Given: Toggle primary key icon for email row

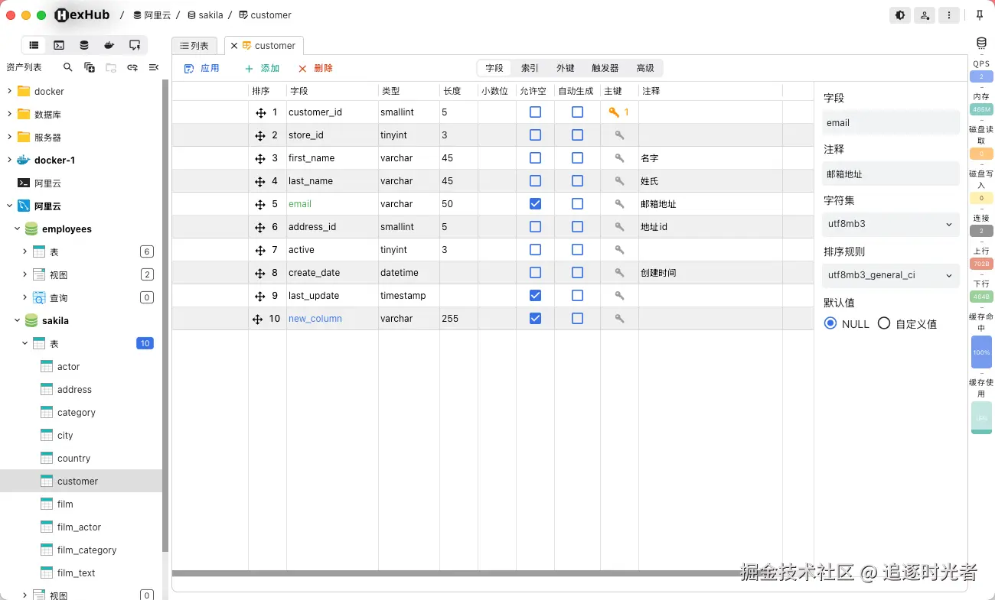Looking at the screenshot, I should [x=620, y=204].
